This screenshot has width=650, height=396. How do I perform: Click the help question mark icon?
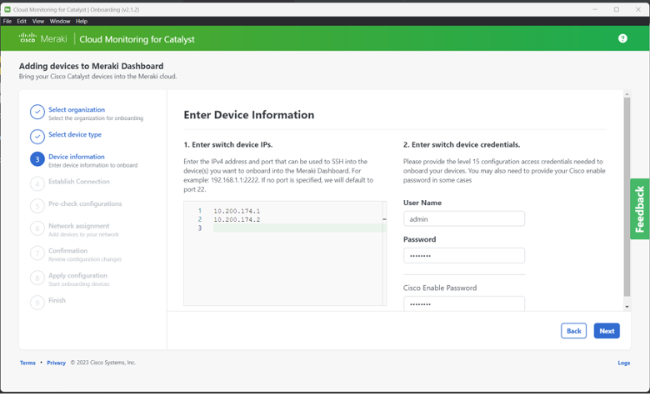click(622, 38)
